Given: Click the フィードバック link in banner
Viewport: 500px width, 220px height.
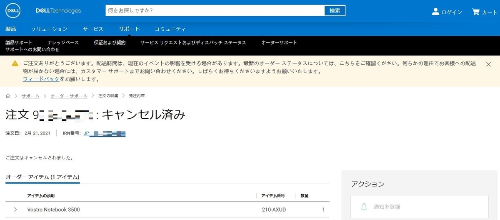Looking at the screenshot, I should 41,79.
